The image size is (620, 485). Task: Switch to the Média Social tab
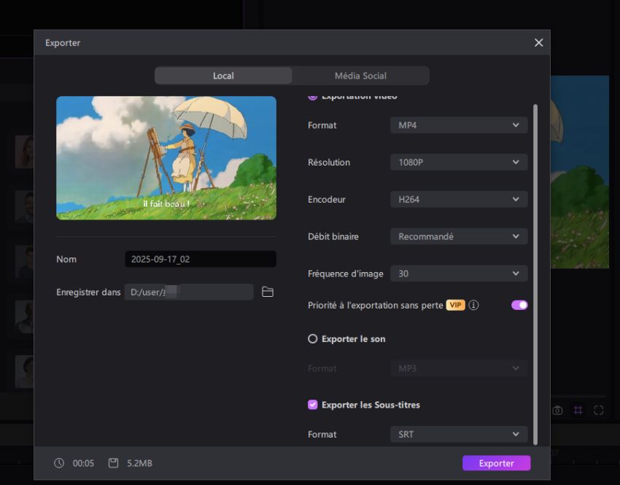pyautogui.click(x=360, y=75)
